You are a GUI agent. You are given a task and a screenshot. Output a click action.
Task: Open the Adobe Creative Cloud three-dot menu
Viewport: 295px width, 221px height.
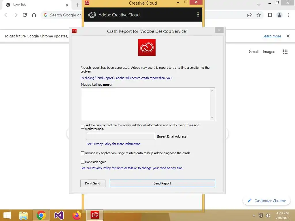198,15
